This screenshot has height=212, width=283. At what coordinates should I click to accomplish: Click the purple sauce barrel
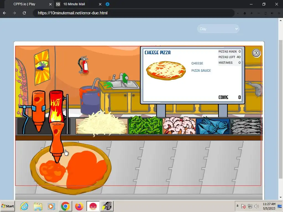coord(90,100)
